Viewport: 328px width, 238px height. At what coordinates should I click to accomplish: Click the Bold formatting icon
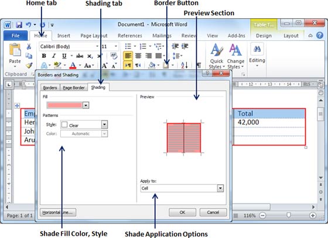coord(44,56)
